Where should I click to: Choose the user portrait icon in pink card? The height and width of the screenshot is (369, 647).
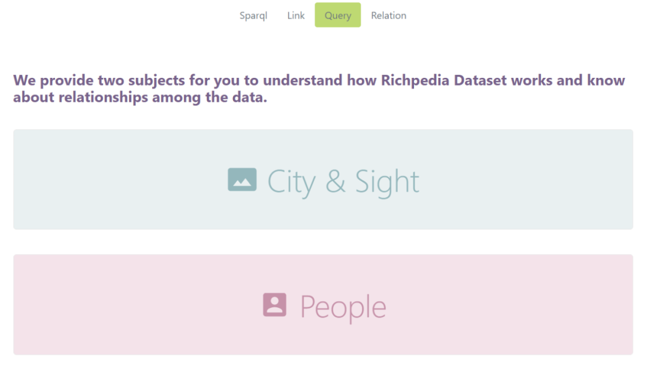(x=274, y=305)
